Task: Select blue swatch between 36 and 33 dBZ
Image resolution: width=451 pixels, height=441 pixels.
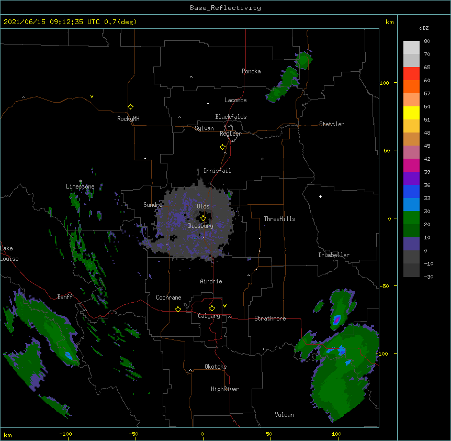Action: pos(411,191)
